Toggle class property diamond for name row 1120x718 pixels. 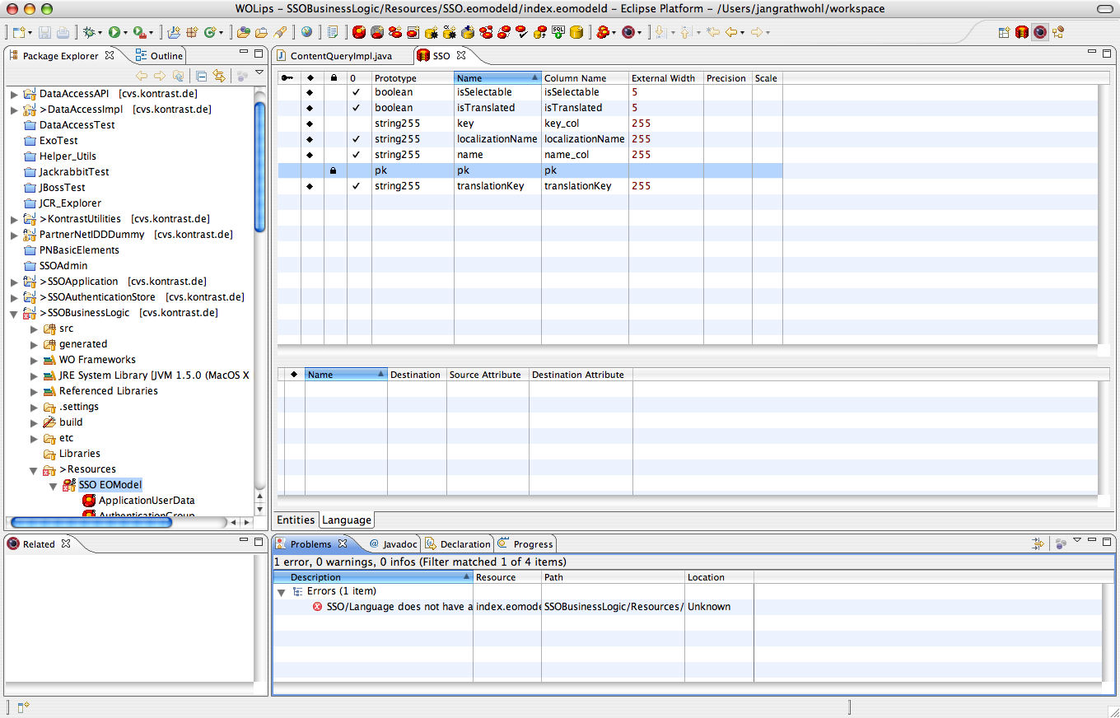click(310, 155)
